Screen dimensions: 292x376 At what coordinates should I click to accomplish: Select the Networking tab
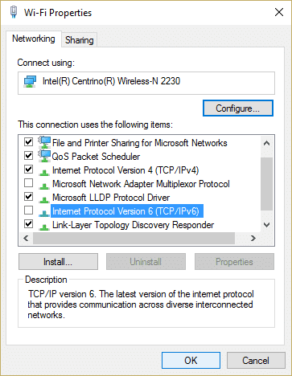tap(34, 39)
